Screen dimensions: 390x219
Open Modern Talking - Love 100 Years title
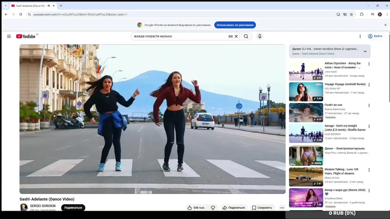(342, 171)
